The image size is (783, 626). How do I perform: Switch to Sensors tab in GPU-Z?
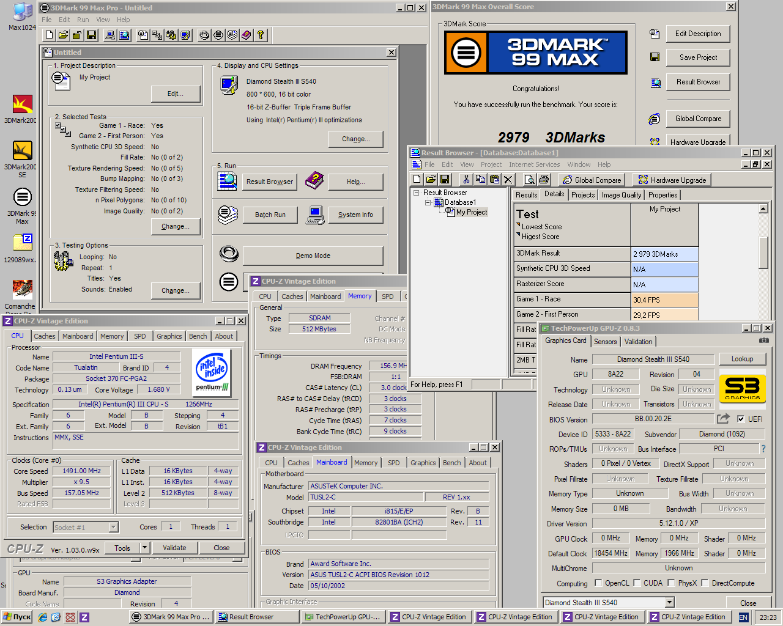pos(605,342)
